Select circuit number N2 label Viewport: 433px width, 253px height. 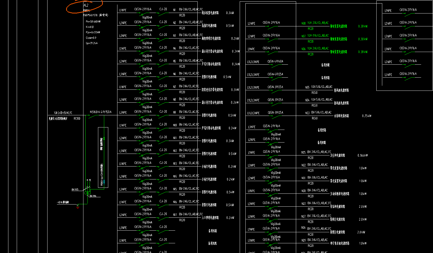(x=174, y=23)
